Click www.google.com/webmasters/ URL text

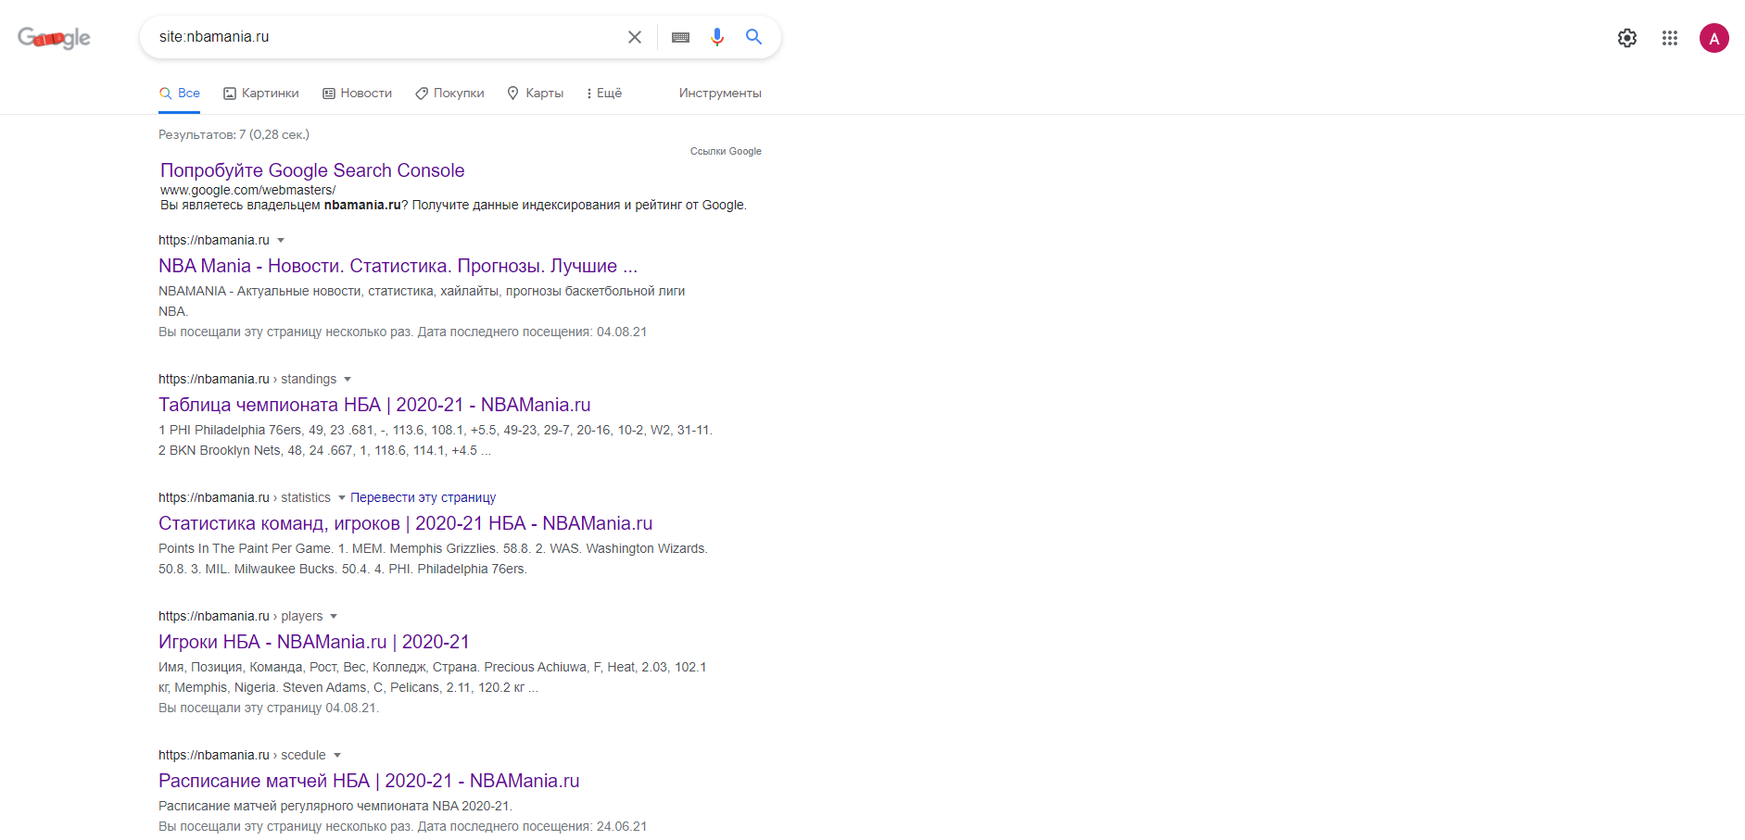[247, 190]
